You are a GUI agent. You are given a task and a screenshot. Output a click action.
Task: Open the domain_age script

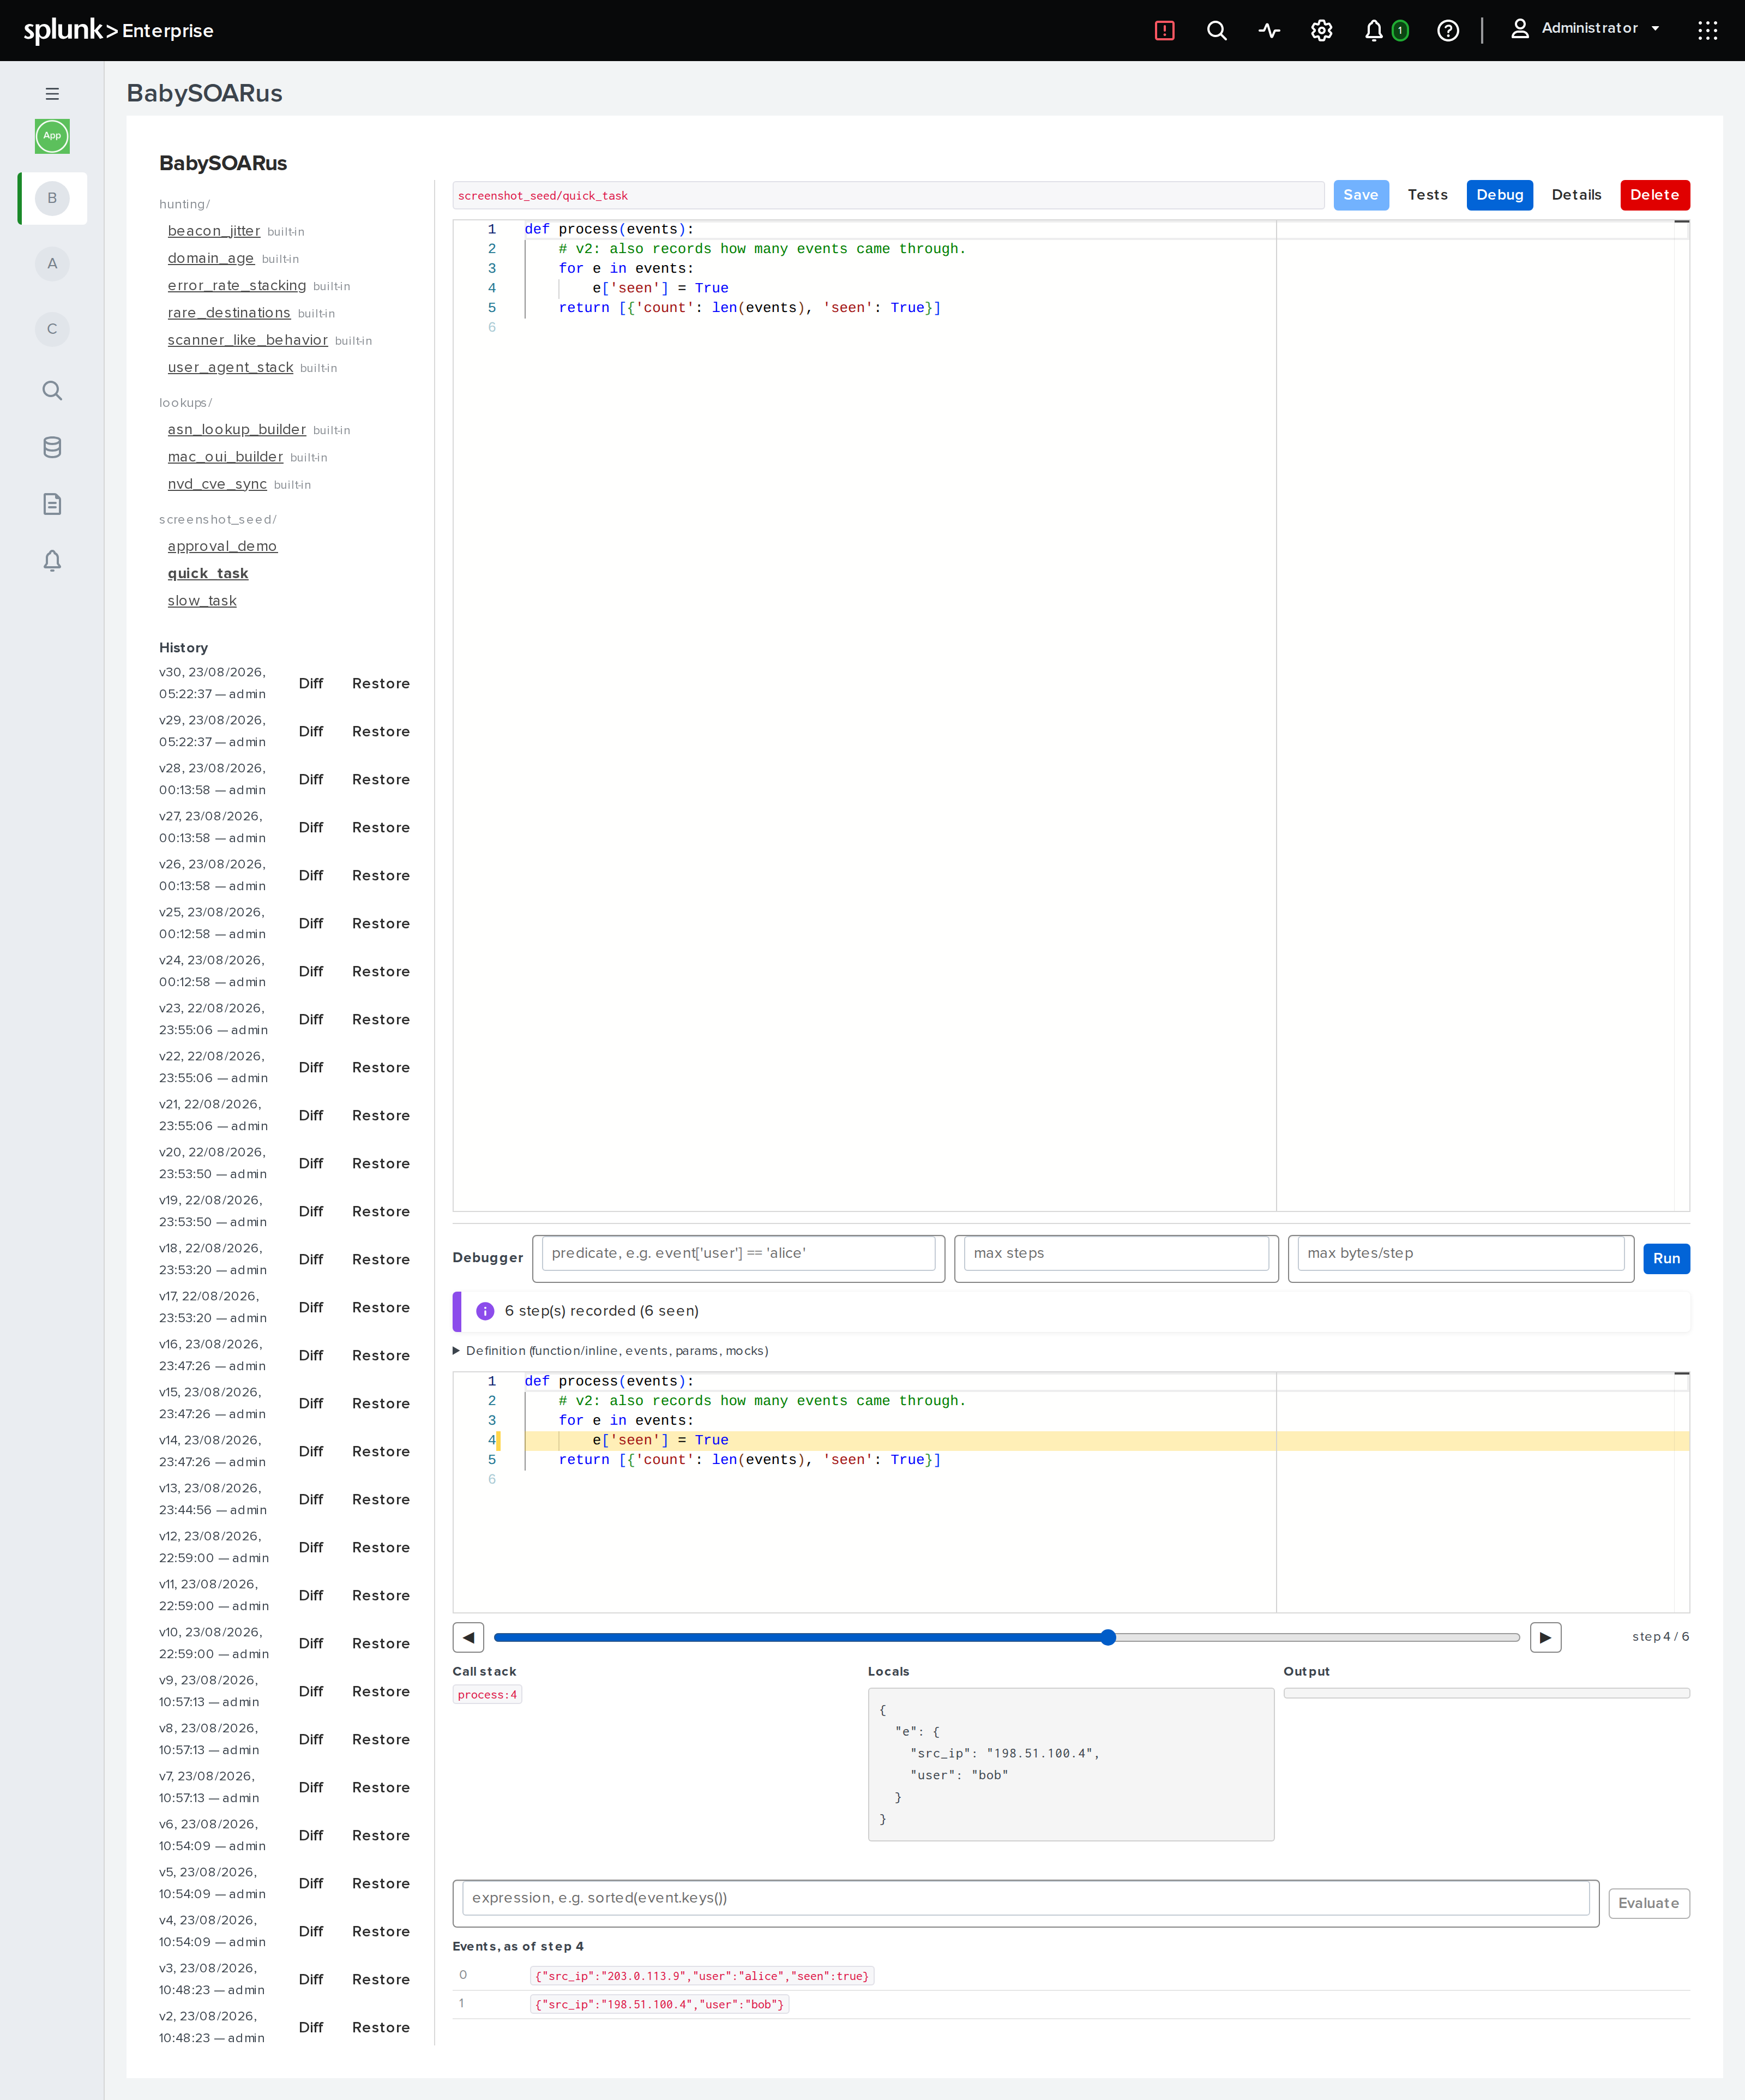click(211, 258)
